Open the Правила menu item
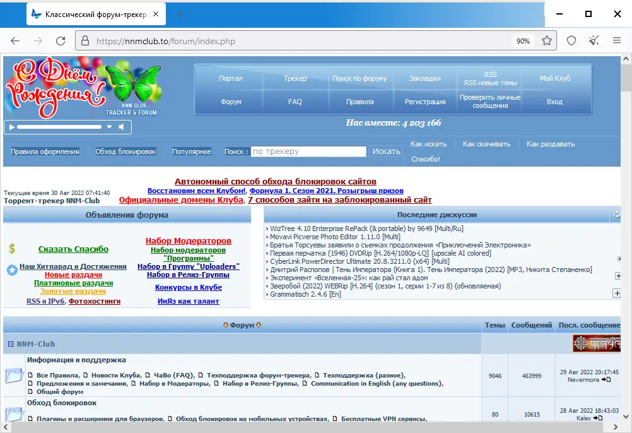Viewport: 632px width, 433px height. point(360,102)
